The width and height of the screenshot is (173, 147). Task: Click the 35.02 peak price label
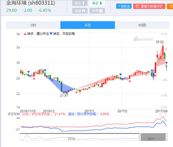tap(160, 42)
